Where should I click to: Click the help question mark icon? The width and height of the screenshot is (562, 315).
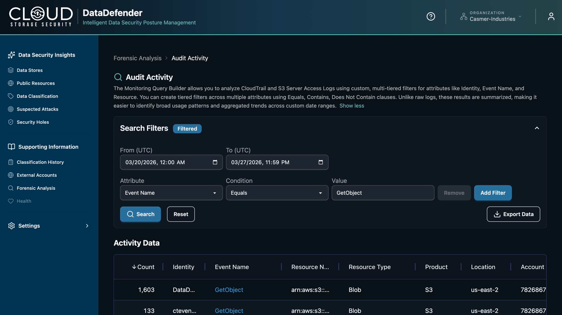coord(430,17)
